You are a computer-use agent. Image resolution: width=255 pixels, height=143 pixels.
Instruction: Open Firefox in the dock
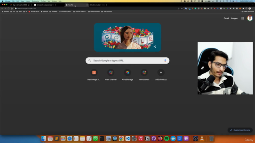click(x=160, y=139)
